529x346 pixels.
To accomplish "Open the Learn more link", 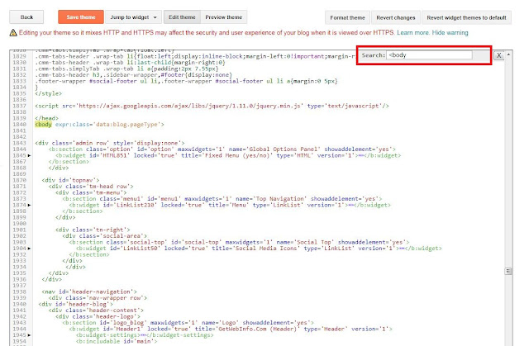I will pyautogui.click(x=413, y=33).
